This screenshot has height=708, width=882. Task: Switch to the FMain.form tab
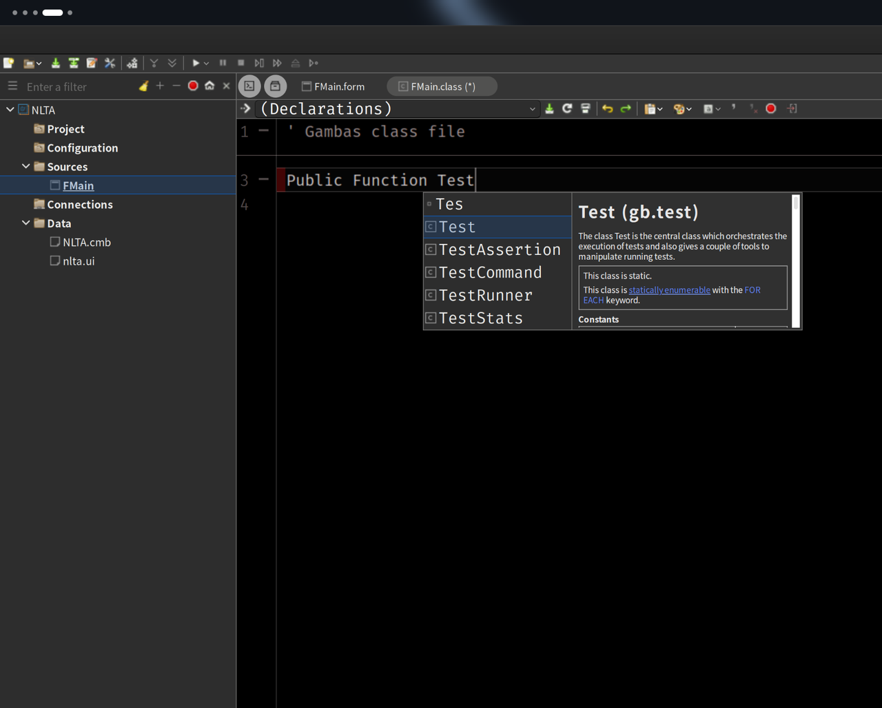click(x=333, y=86)
